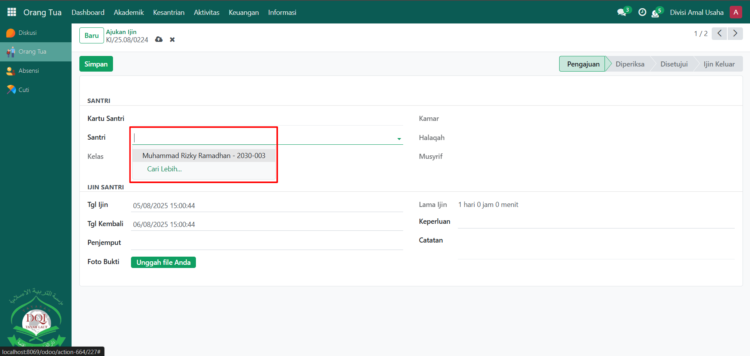The width and height of the screenshot is (750, 356).
Task: Open the activities clock icon
Action: [642, 12]
